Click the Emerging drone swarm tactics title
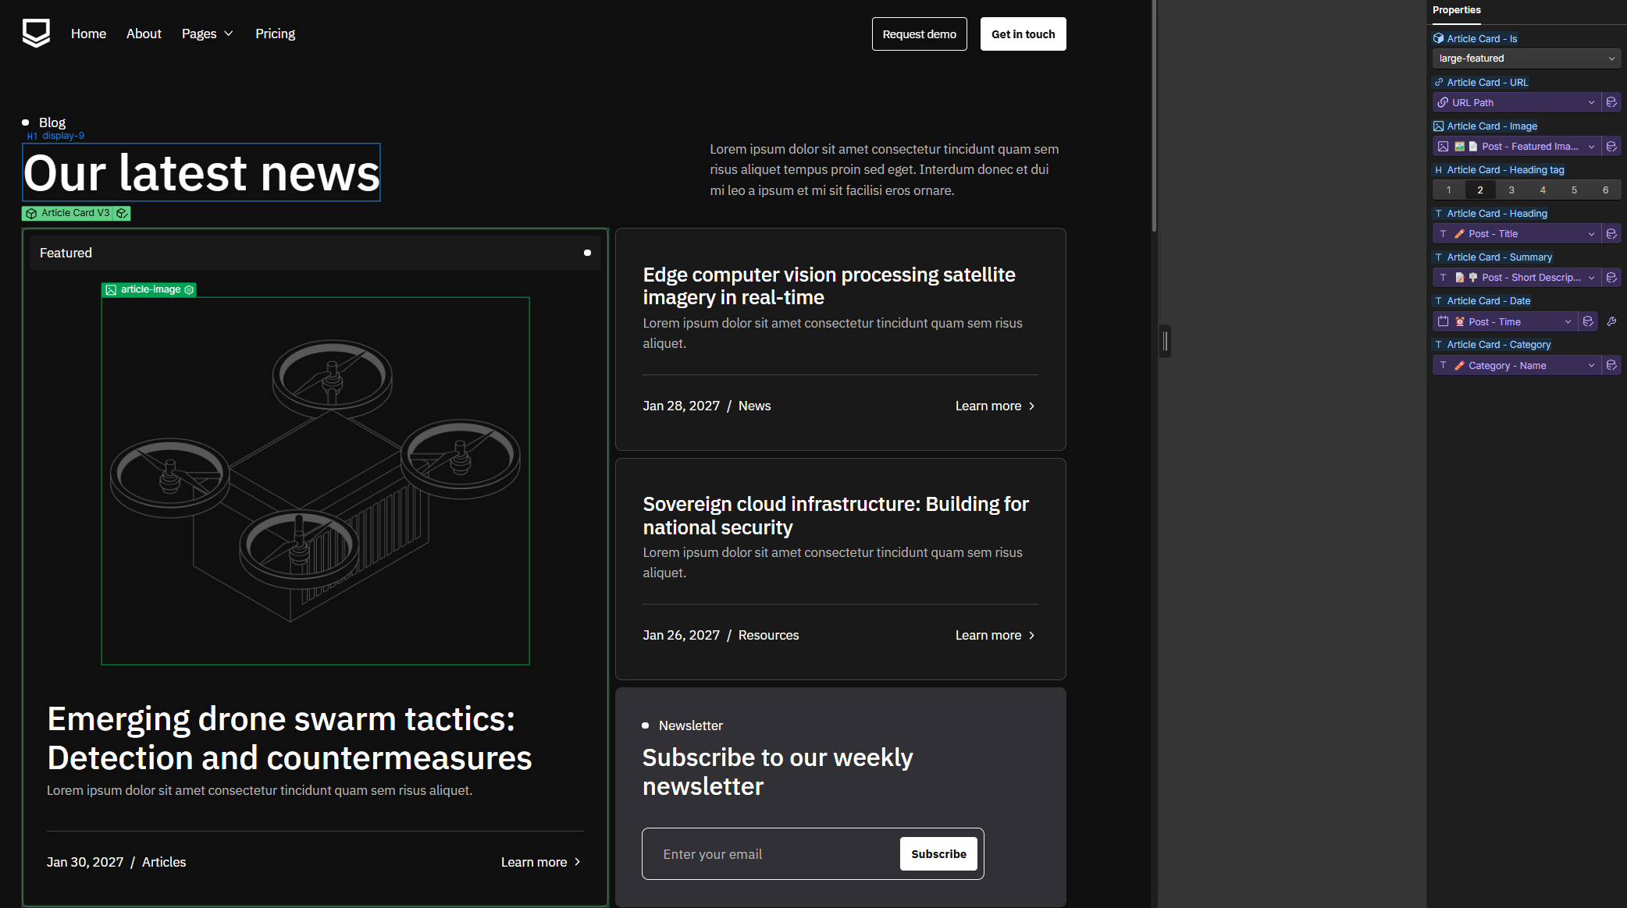This screenshot has width=1627, height=908. [289, 738]
